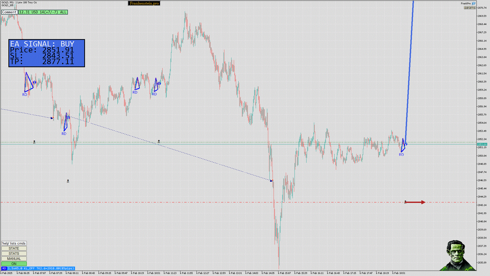
Task: Toggle the green ON button
Action: point(14,264)
